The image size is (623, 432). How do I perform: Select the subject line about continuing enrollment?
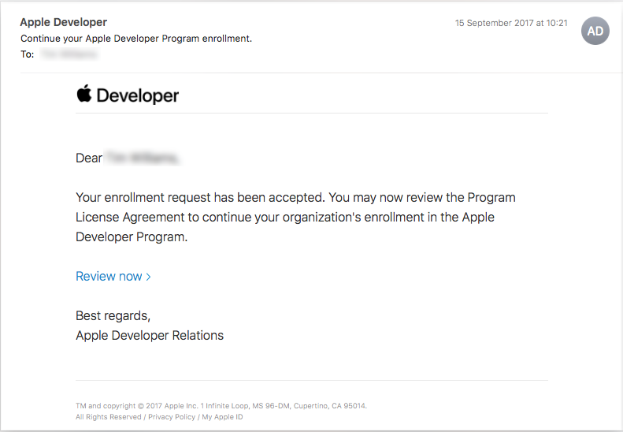coord(136,39)
